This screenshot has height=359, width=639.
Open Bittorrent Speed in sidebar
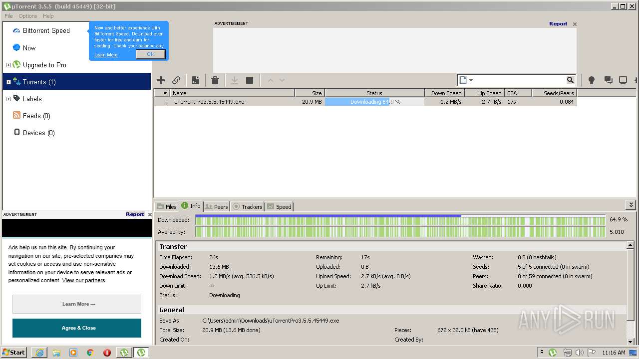point(46,30)
